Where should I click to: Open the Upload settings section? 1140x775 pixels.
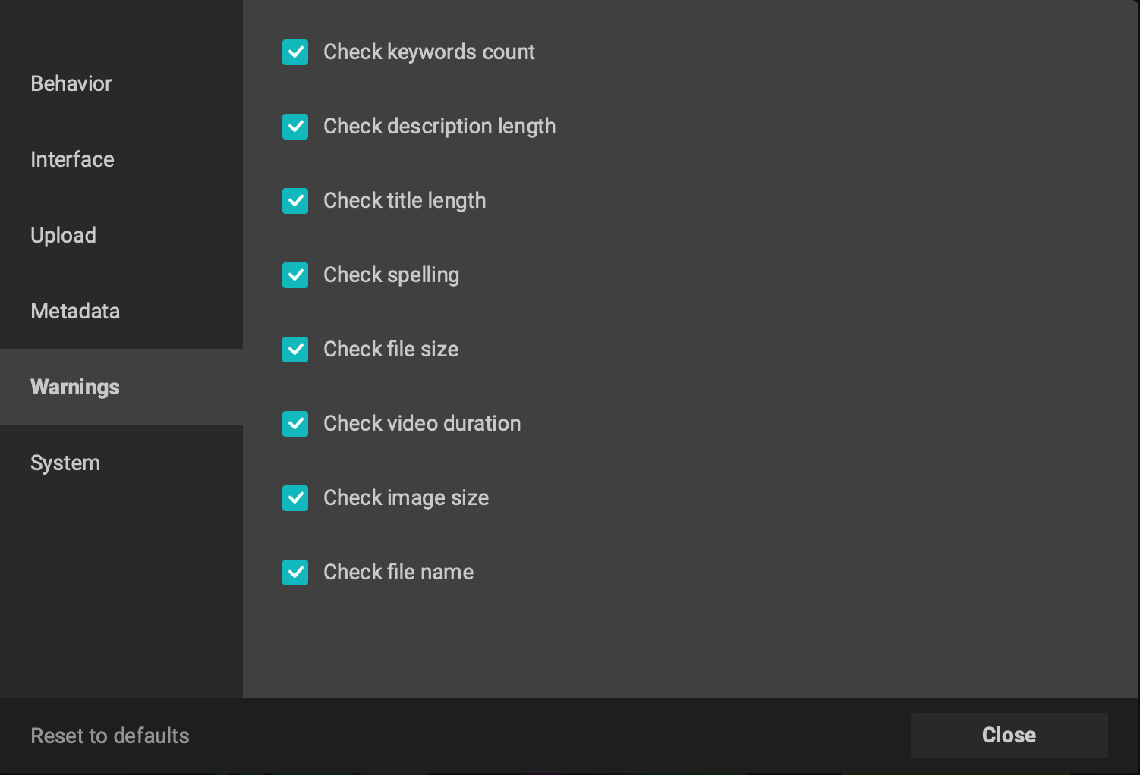coord(63,235)
